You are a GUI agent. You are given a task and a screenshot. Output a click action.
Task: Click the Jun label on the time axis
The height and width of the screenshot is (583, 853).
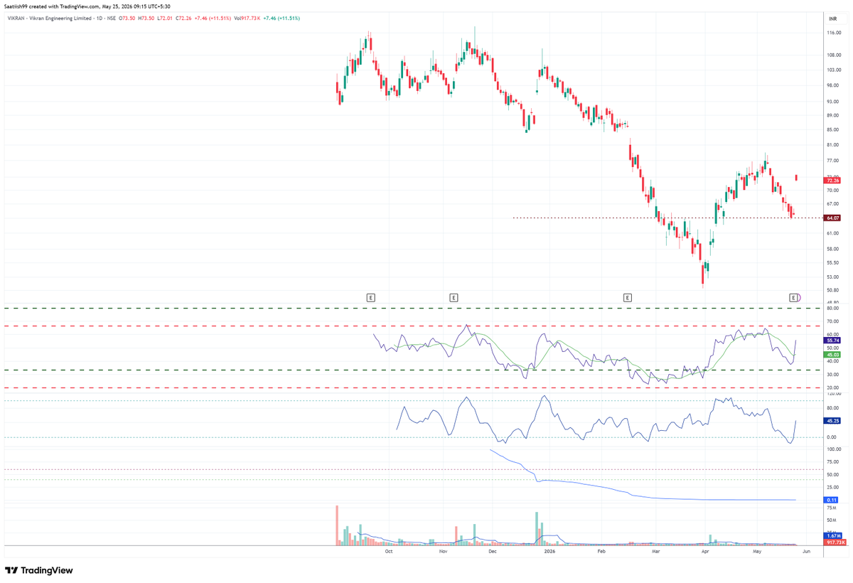pos(805,551)
